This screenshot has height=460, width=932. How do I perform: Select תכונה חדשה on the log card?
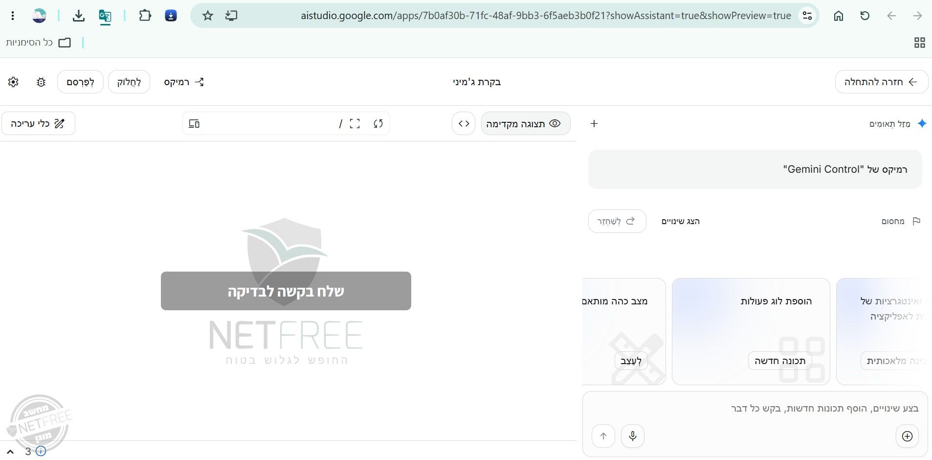(x=780, y=361)
